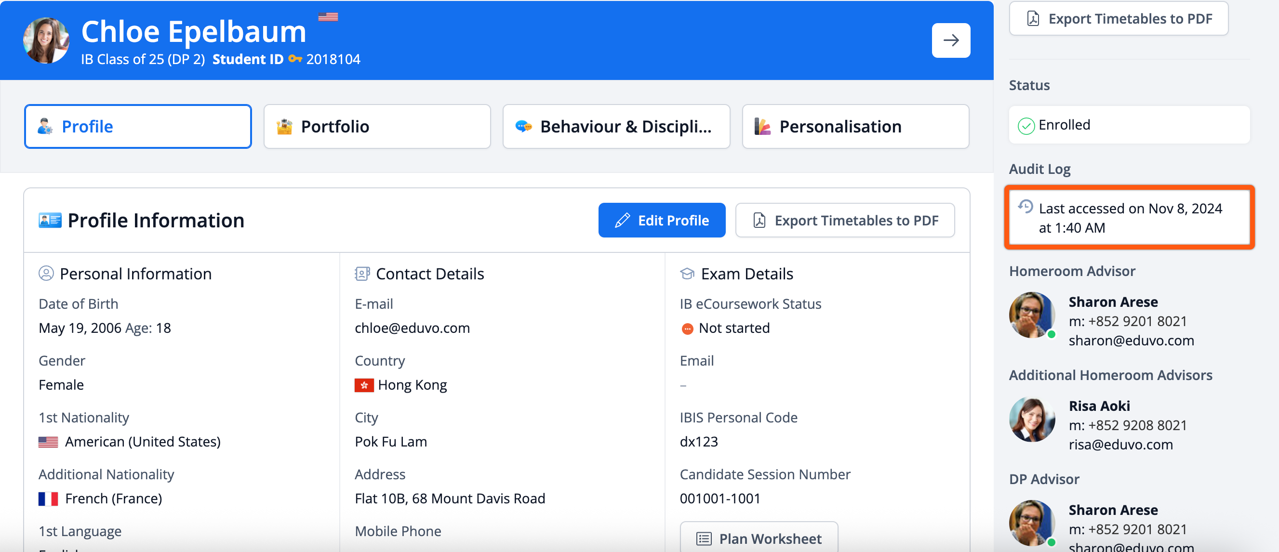Click Risa Aoki's phone number +852 9208 8021
1279x552 pixels.
1137,425
